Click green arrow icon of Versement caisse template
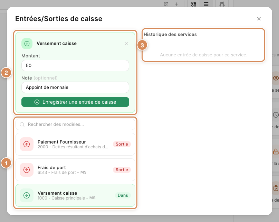Image resolution: width=279 pixels, height=222 pixels. click(x=27, y=195)
